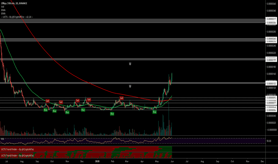Click the lower alarm clock alert icon
This screenshot has height=164, width=278.
coord(130,86)
